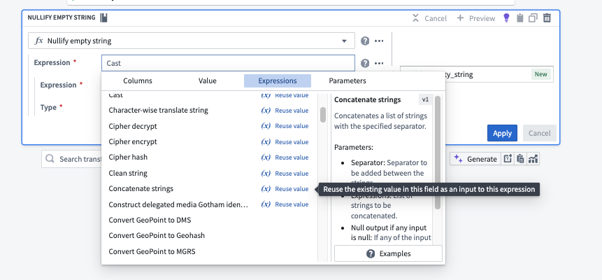Click the purple lightbulb suggestion icon
This screenshot has width=602, height=280.
click(506, 17)
